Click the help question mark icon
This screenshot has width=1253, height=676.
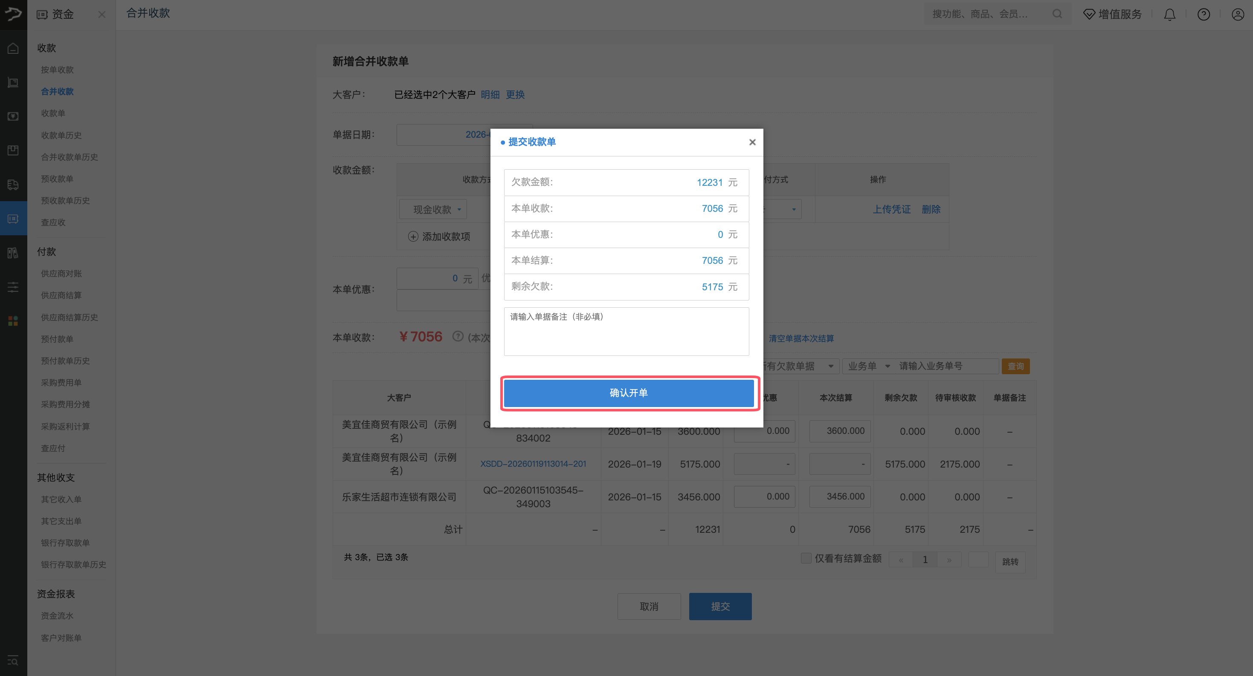tap(1204, 14)
